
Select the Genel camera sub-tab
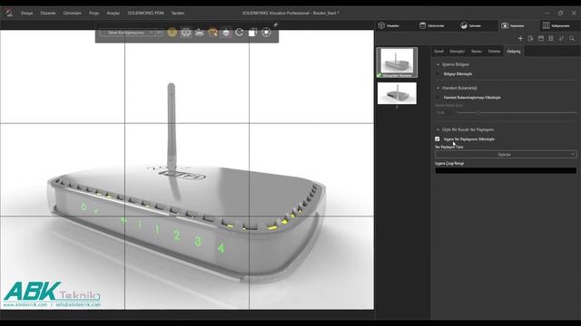tap(438, 52)
